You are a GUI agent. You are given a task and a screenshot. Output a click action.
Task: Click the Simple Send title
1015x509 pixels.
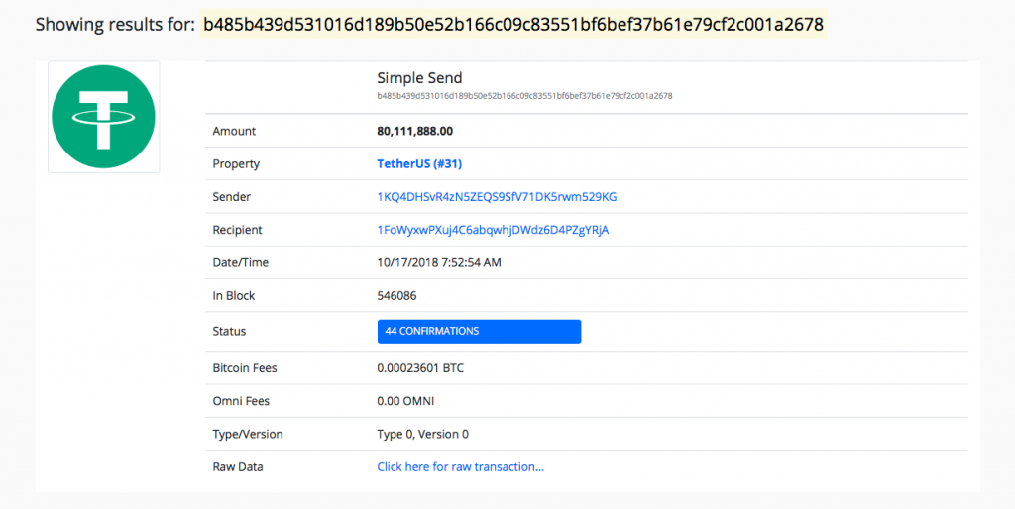point(419,77)
